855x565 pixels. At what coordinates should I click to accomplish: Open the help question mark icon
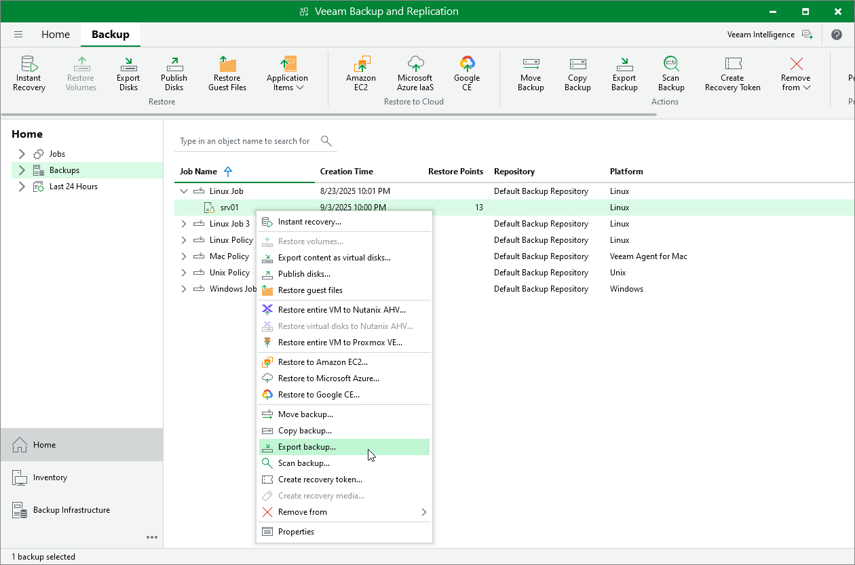(x=836, y=35)
